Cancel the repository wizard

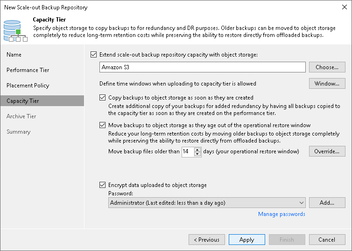click(327, 239)
